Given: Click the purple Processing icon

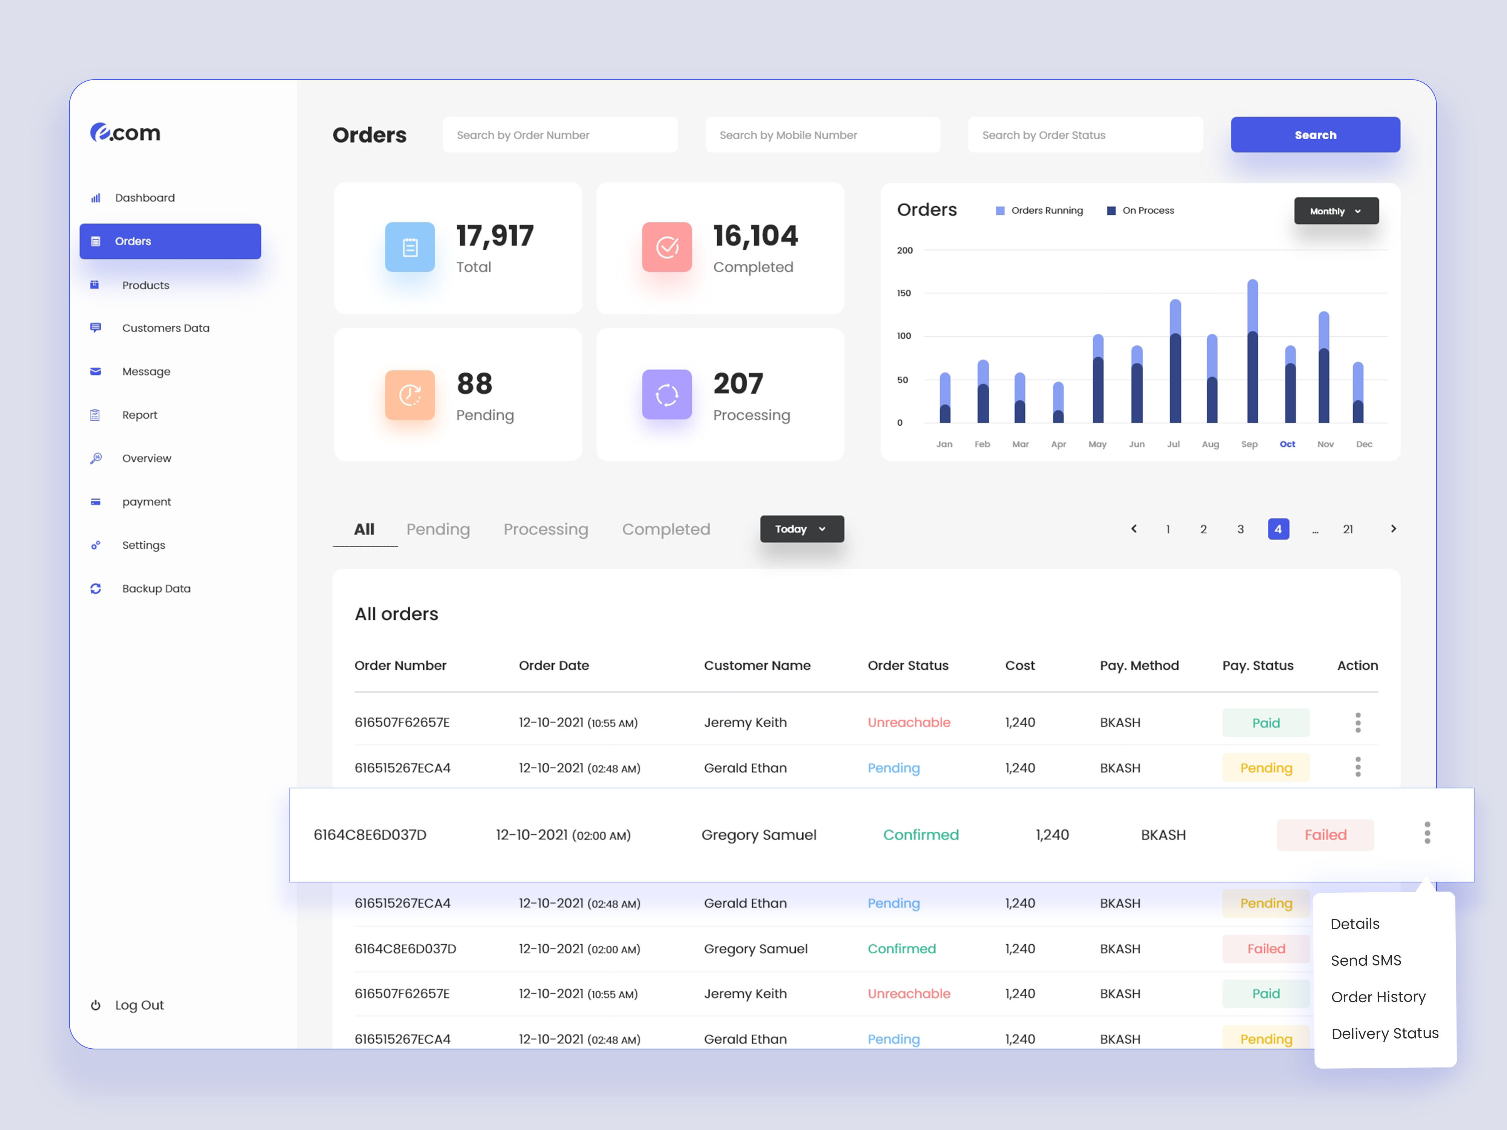Looking at the screenshot, I should (x=666, y=394).
